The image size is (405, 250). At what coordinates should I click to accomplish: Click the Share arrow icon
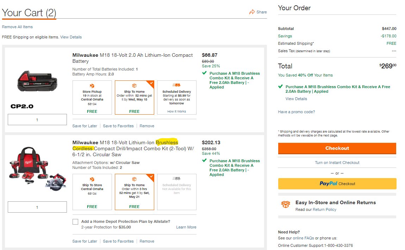coord(252,12)
